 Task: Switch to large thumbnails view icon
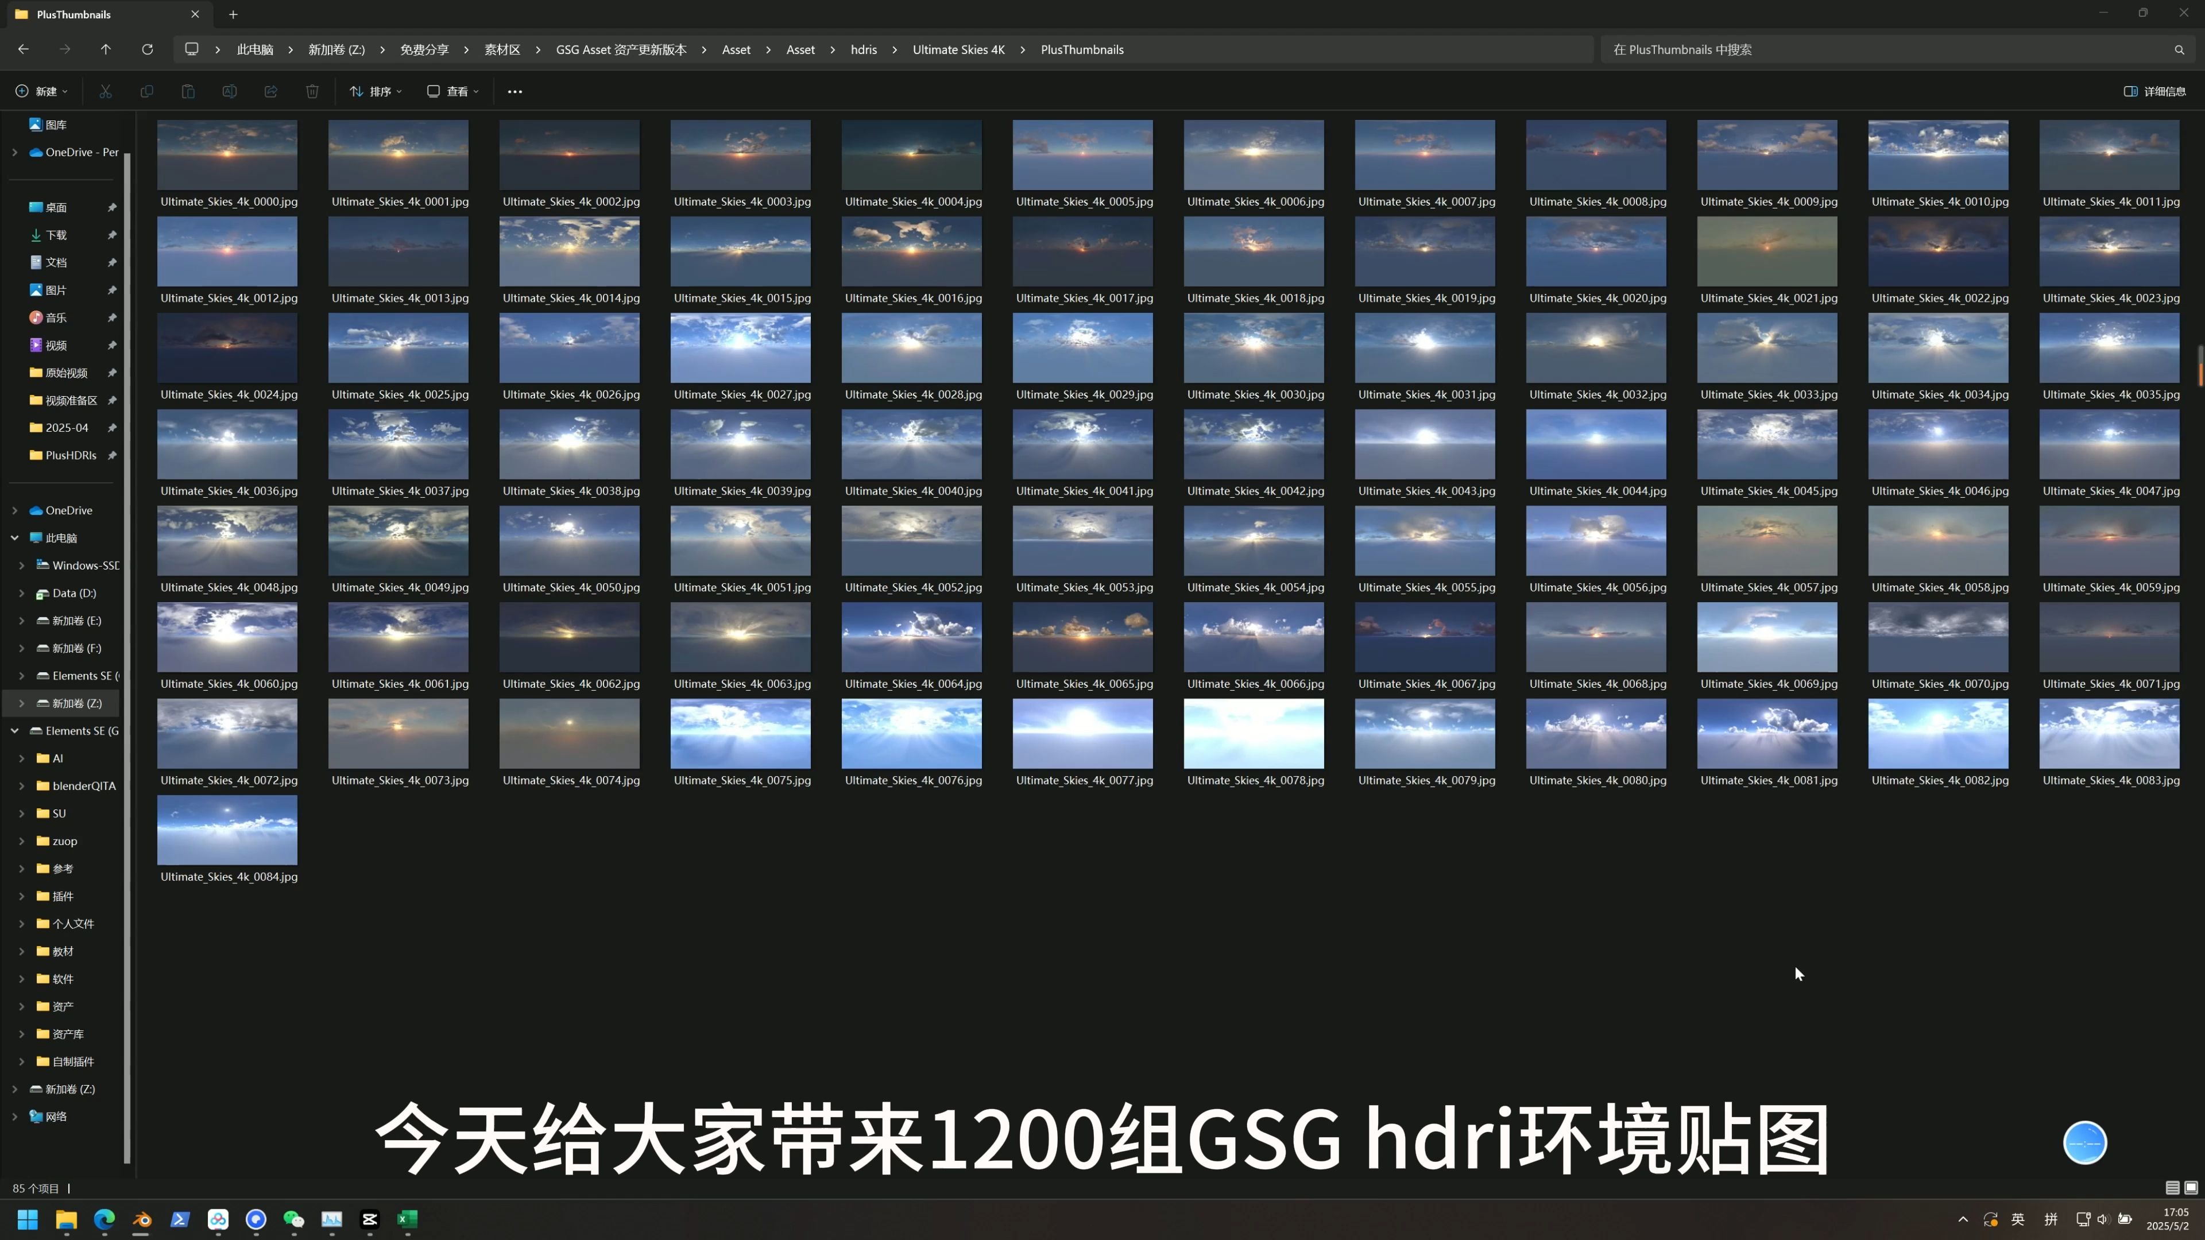pyautogui.click(x=2191, y=1188)
